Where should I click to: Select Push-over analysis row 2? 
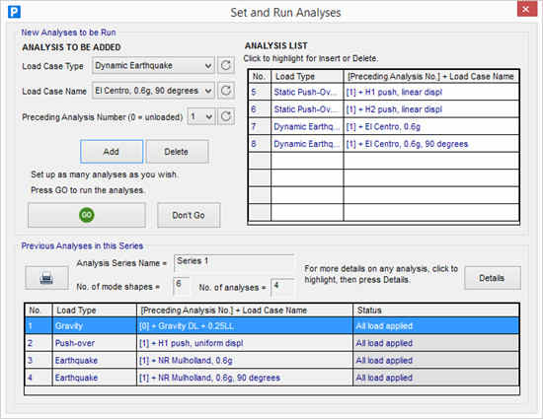(271, 343)
